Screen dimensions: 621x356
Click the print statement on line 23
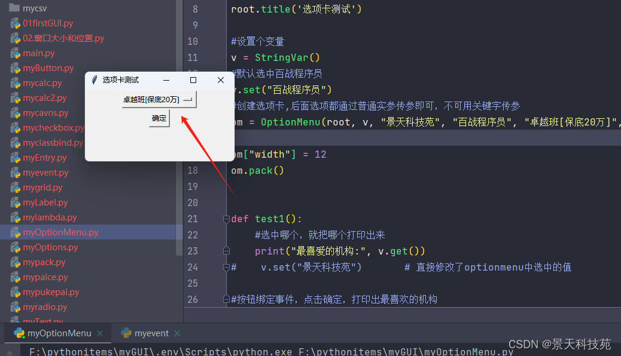click(x=340, y=251)
